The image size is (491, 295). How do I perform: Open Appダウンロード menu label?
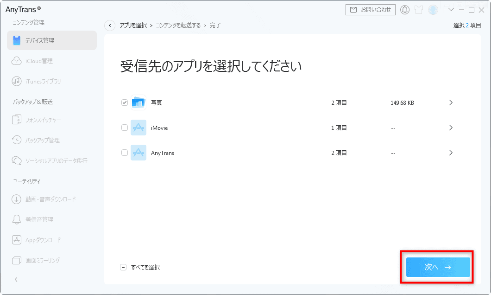(43, 240)
